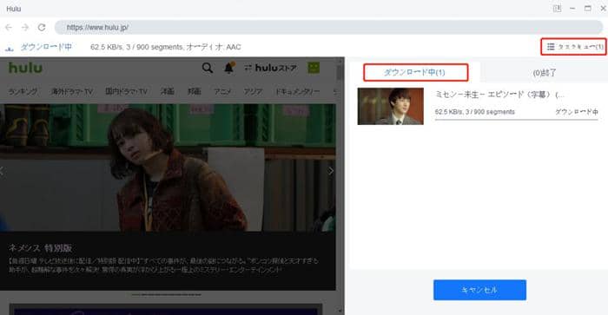Open the Hulu search magnifier icon
The width and height of the screenshot is (608, 315).
[208, 69]
